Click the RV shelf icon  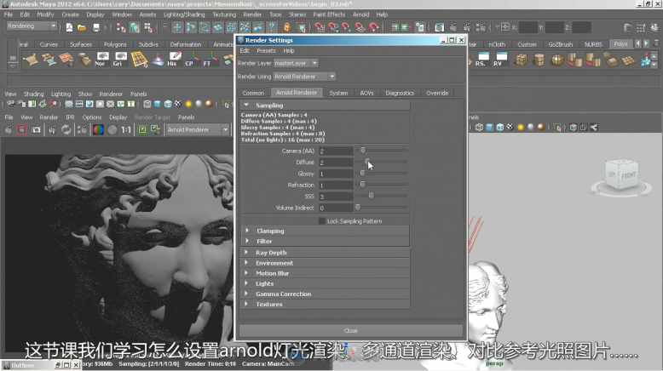coord(500,59)
